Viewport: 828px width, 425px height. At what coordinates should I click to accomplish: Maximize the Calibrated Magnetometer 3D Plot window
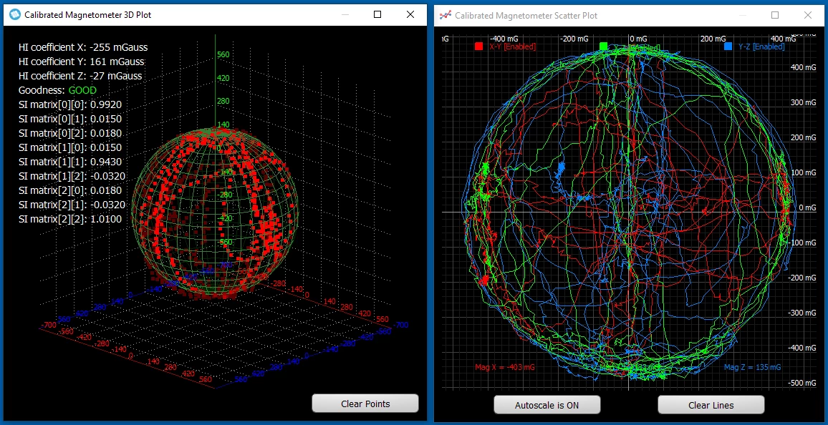[377, 15]
